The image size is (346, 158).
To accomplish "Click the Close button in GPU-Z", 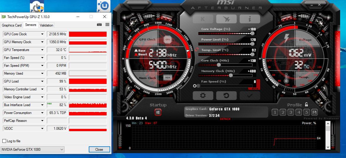I will 99,150.
